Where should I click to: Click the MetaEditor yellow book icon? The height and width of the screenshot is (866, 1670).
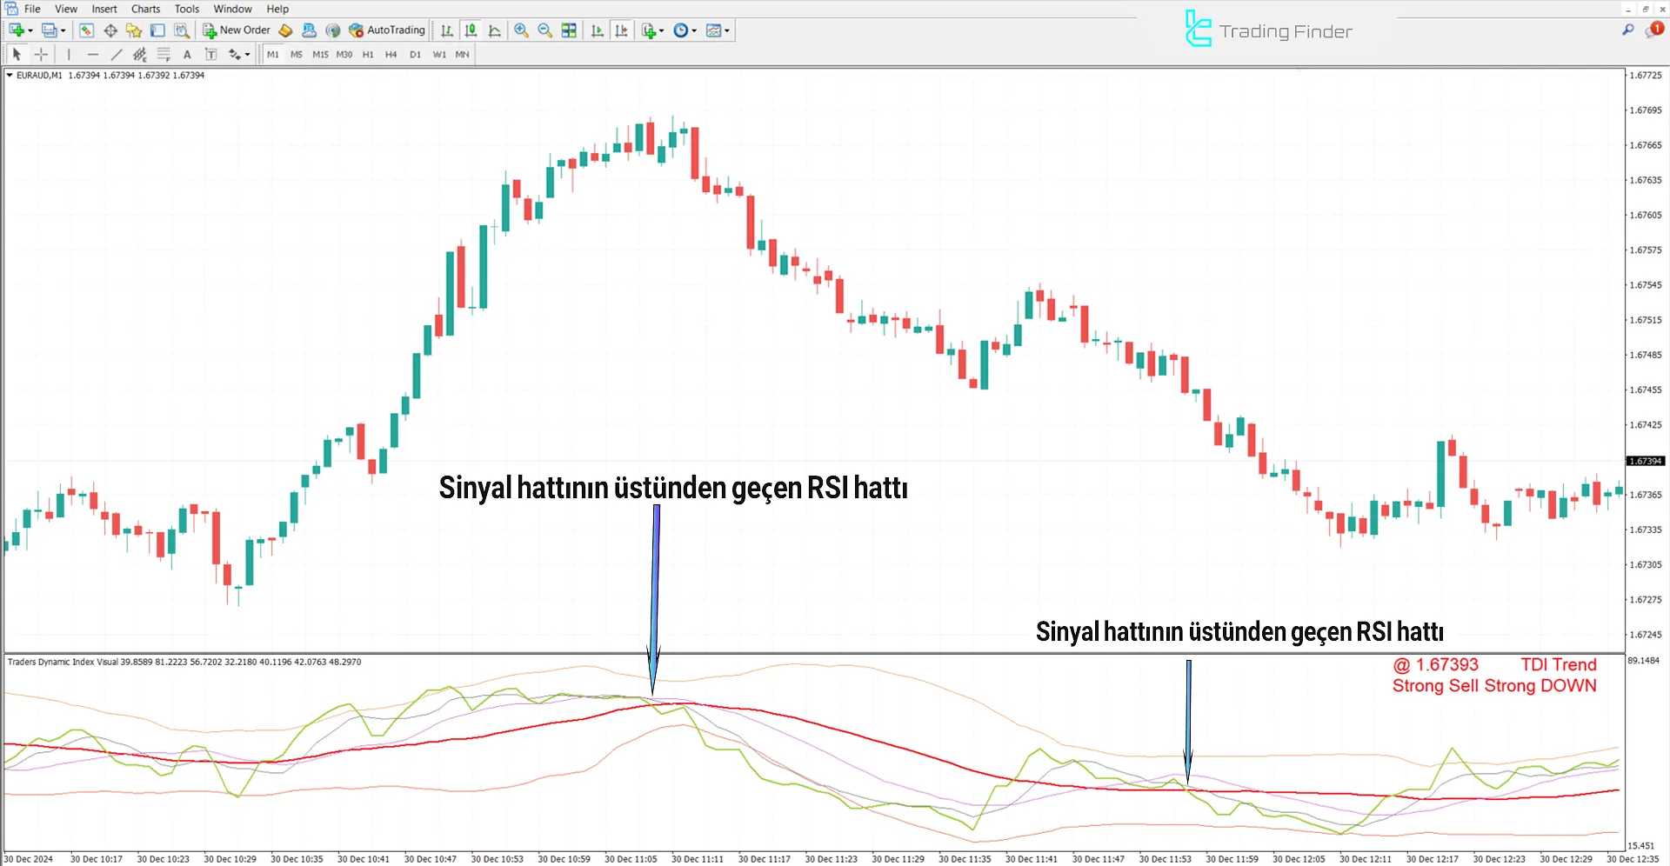285,30
